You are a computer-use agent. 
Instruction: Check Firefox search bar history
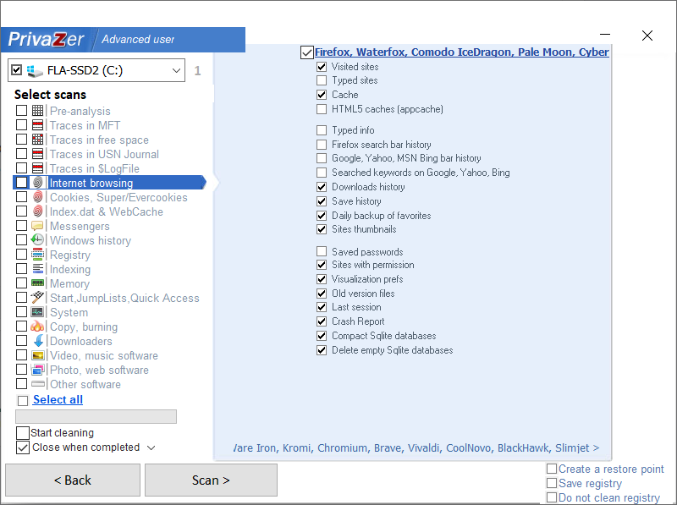(322, 145)
